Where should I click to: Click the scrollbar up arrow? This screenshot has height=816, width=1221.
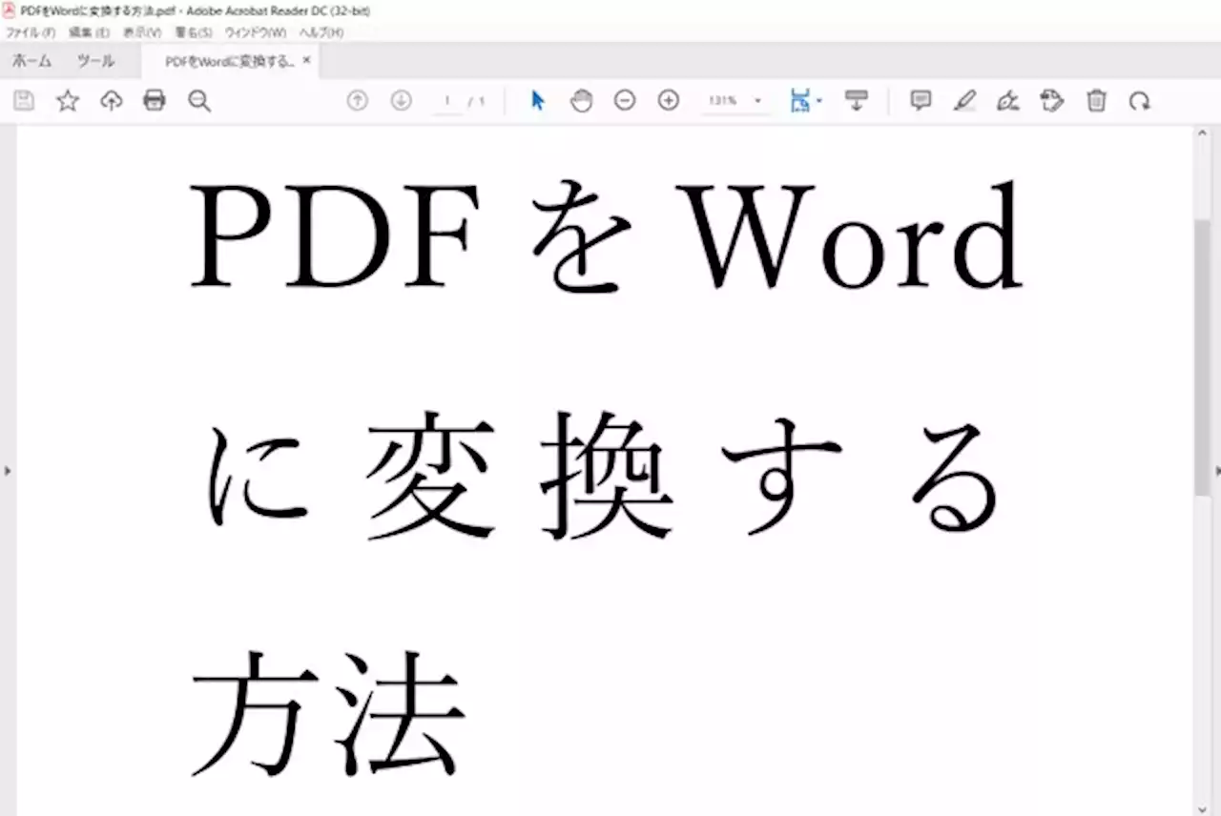tap(1202, 134)
